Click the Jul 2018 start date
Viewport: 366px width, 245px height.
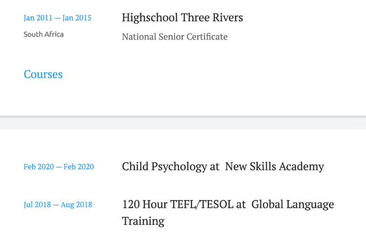[x=36, y=205]
